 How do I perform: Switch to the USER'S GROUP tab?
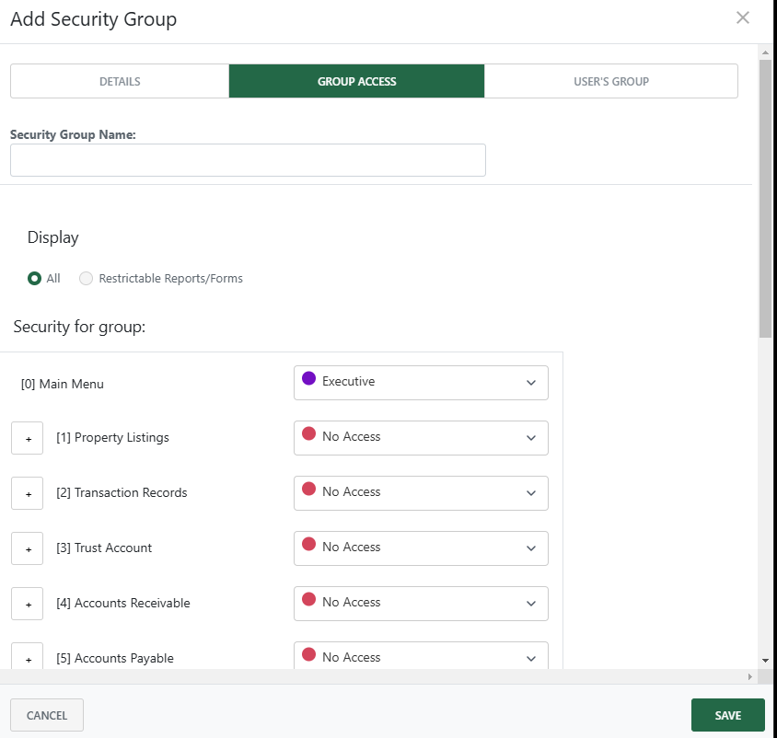[x=610, y=81]
